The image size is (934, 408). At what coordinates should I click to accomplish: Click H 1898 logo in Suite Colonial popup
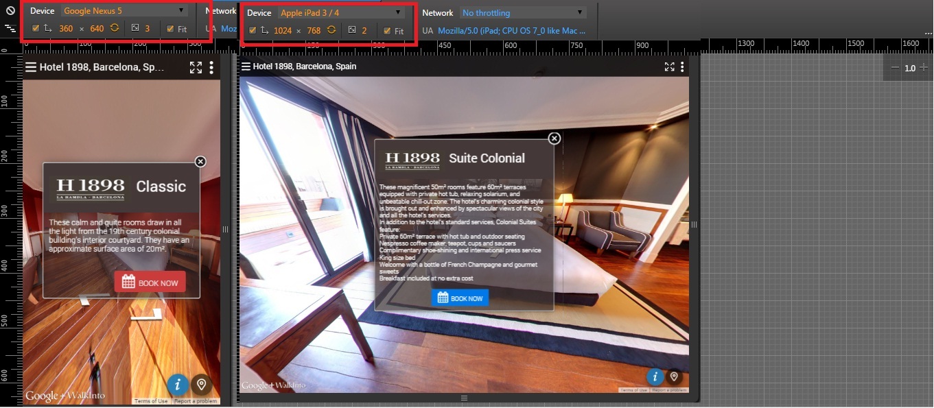coord(412,160)
